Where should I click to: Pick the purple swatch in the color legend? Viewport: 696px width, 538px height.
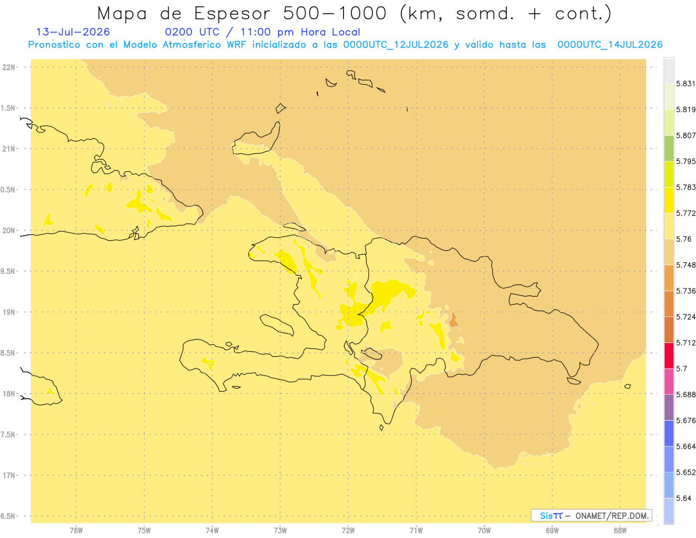click(669, 407)
